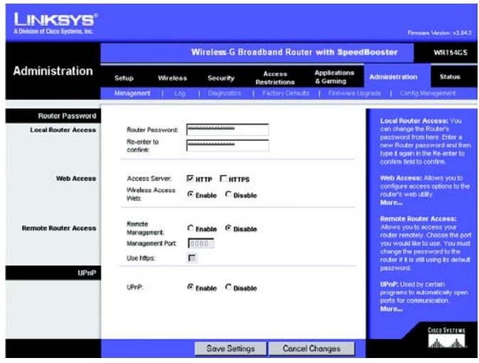This screenshot has height=363, width=479.
Task: Click the Wireless-G Broadband Router title
Action: 294,52
